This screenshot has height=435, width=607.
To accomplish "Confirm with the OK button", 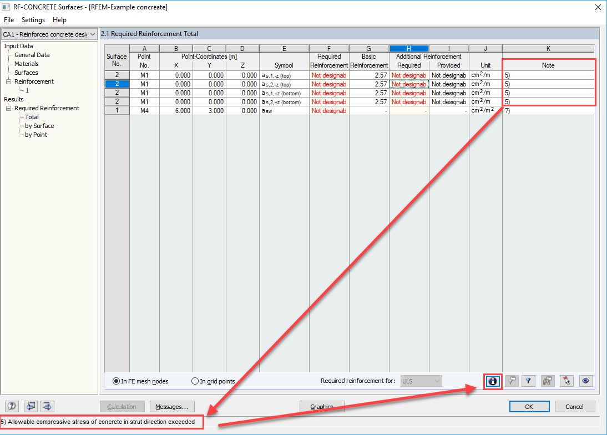I will [x=529, y=407].
